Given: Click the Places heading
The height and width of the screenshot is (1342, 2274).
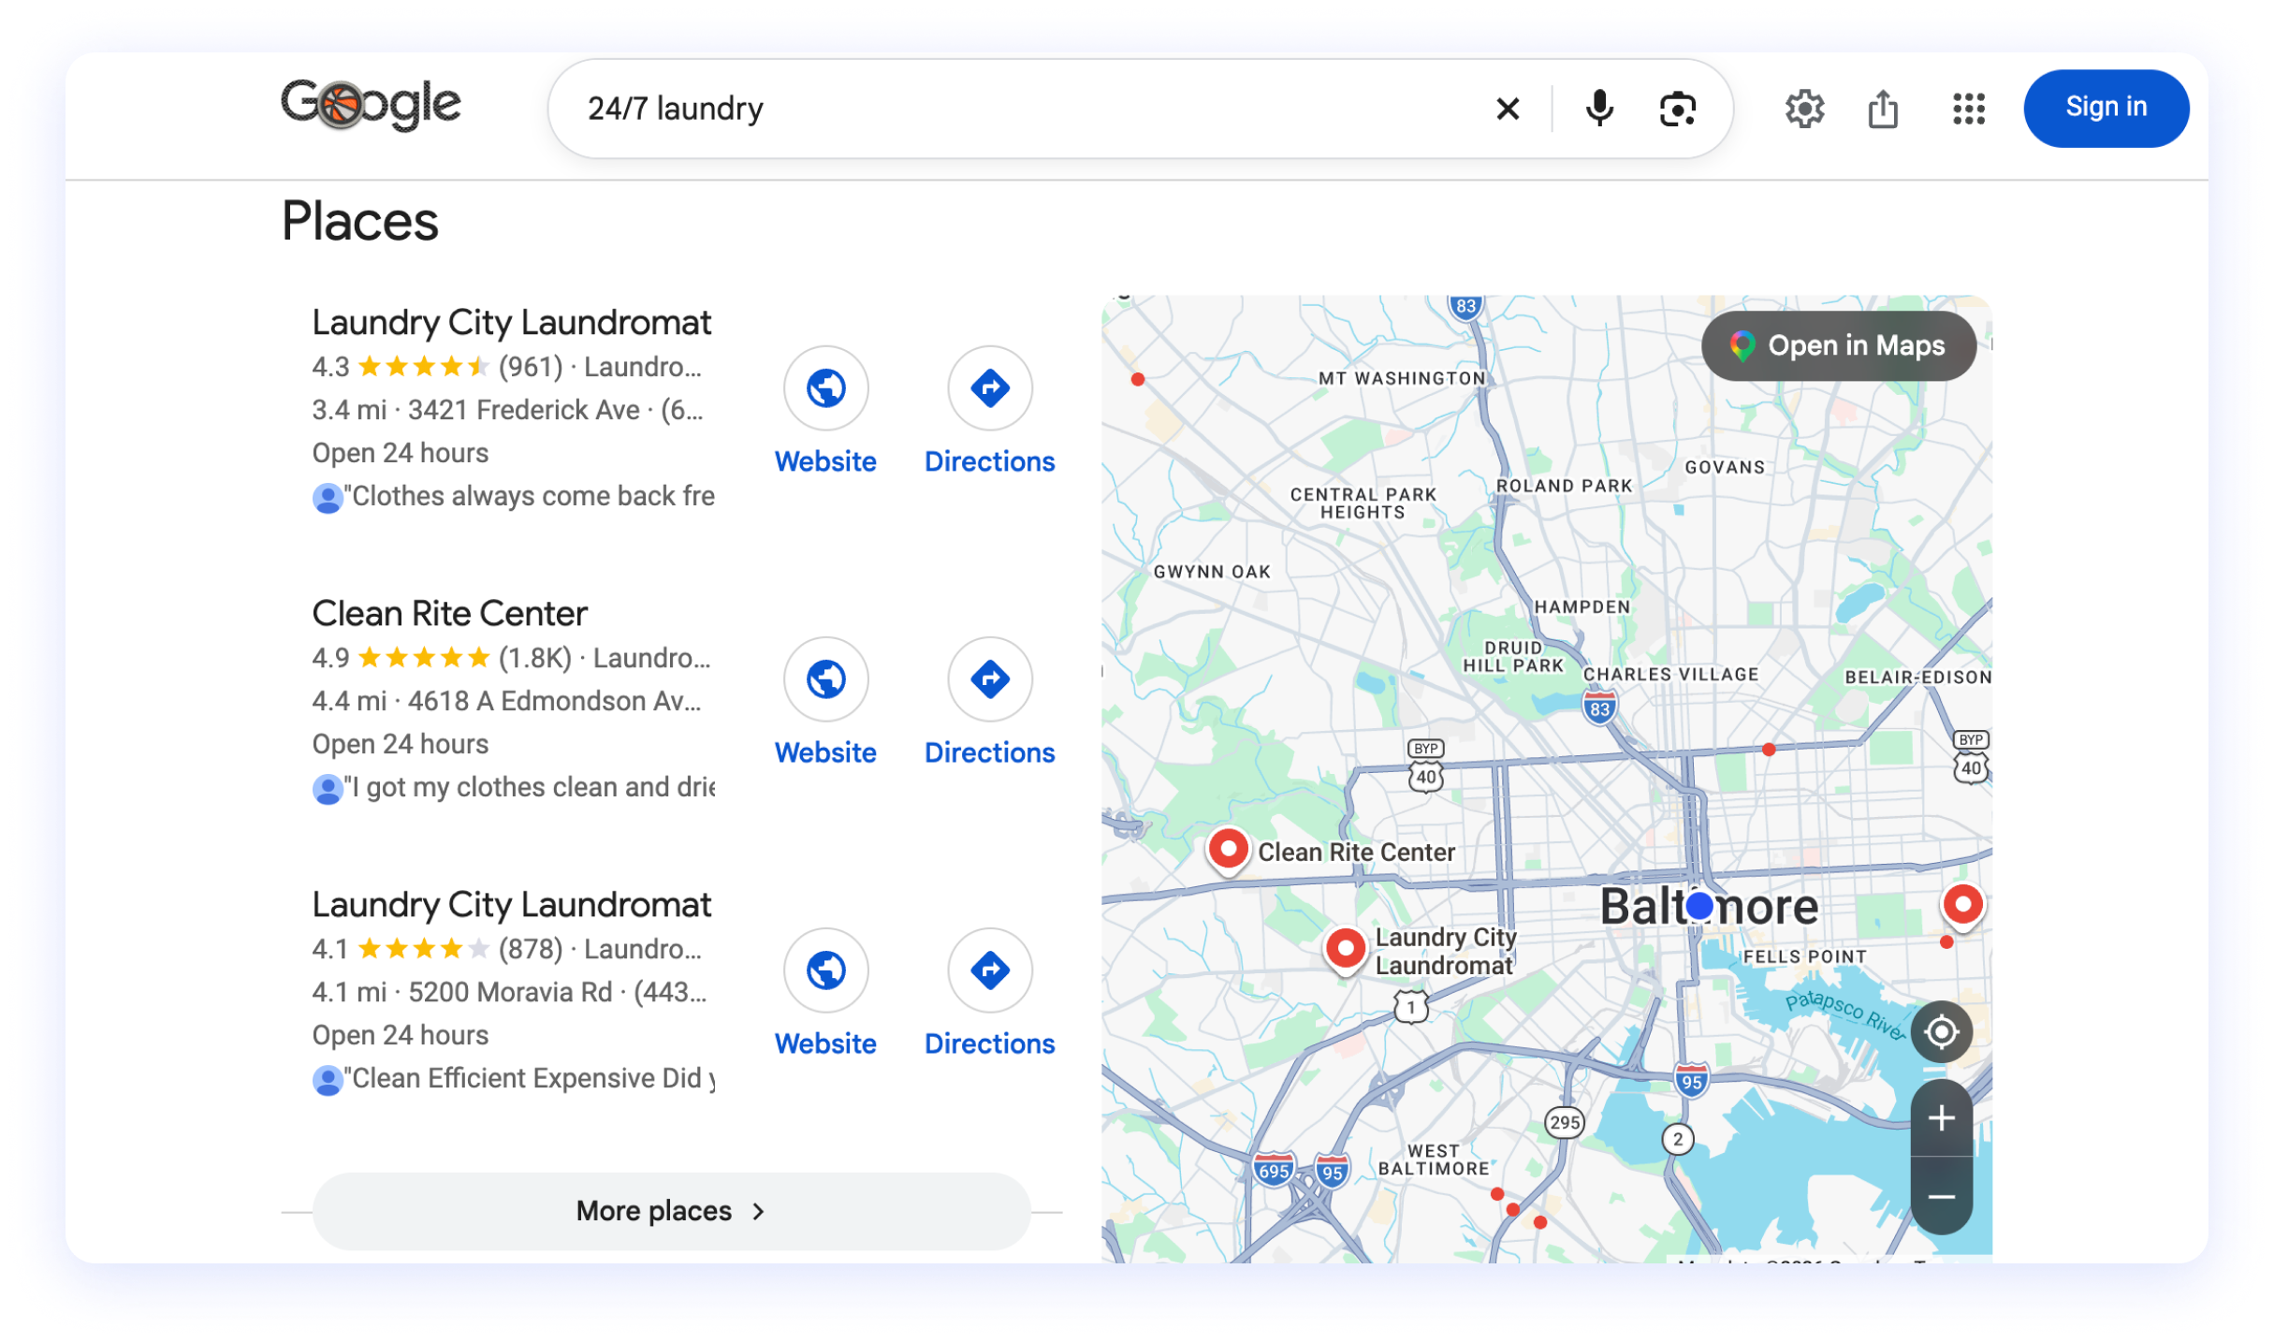Looking at the screenshot, I should 360,222.
